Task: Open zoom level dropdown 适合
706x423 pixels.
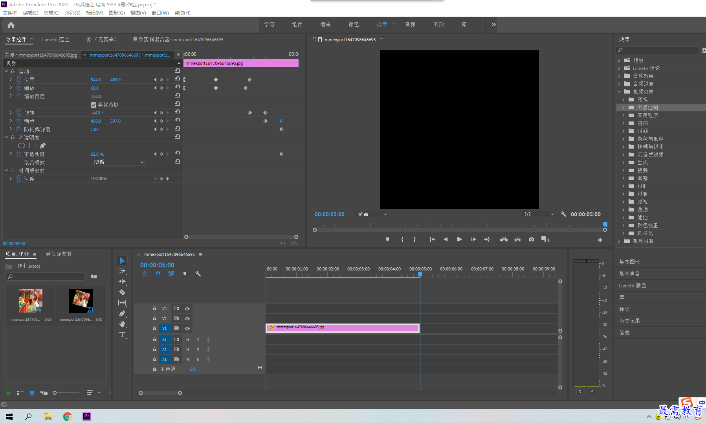Action: [372, 214]
